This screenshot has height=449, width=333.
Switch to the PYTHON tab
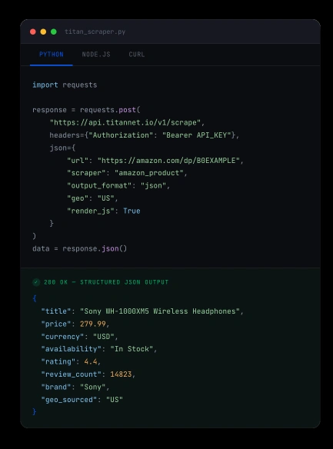pos(52,55)
